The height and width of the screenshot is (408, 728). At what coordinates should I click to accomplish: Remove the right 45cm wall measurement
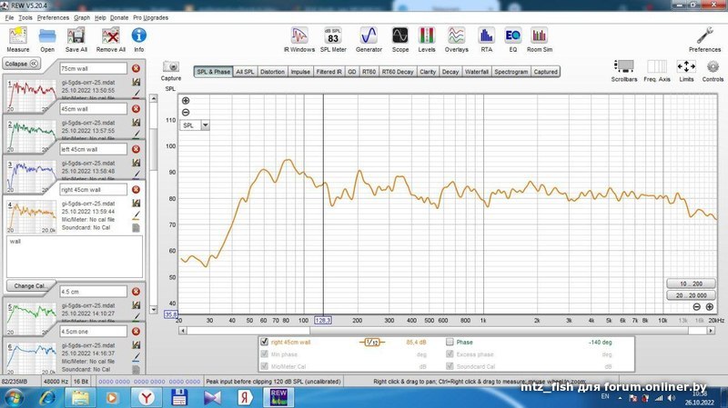136,190
